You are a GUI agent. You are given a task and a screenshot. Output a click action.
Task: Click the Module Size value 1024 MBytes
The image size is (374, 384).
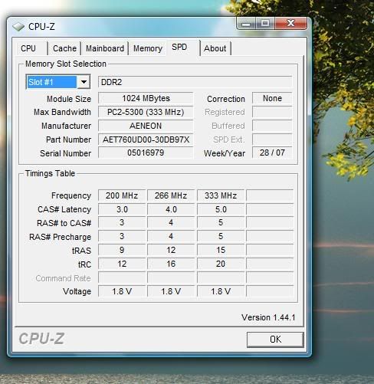point(146,98)
